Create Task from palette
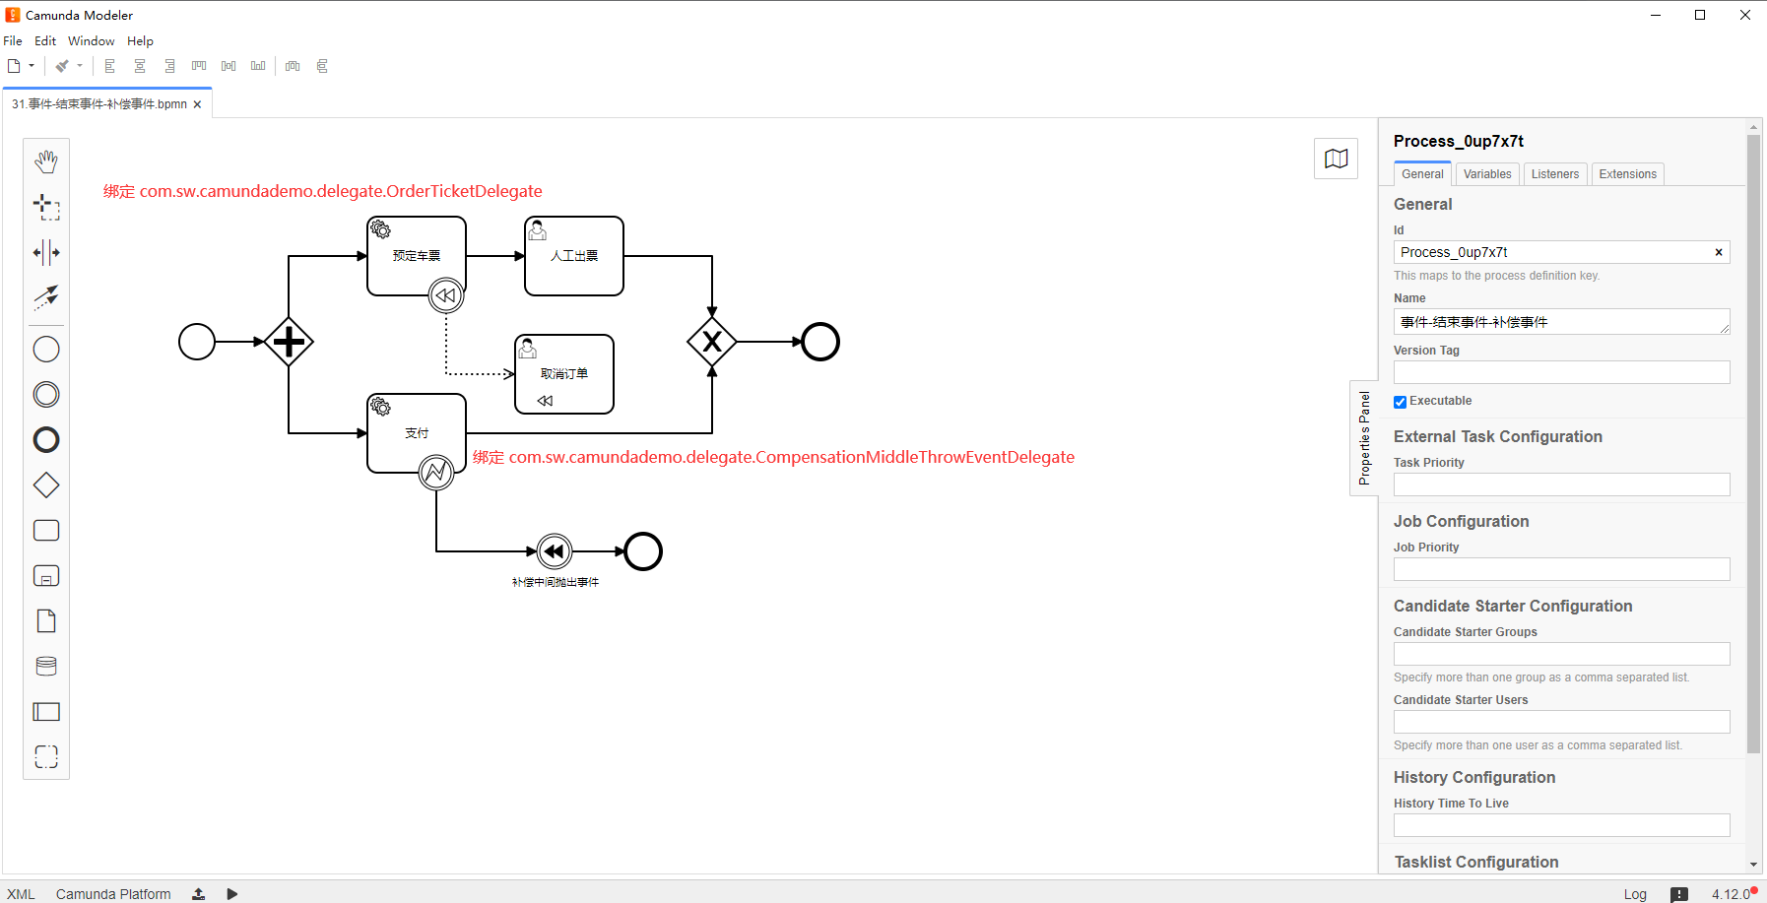This screenshot has height=903, width=1767. coord(46,531)
